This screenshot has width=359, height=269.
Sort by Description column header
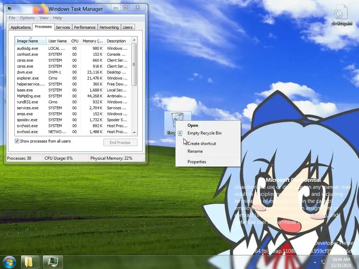tap(118, 41)
